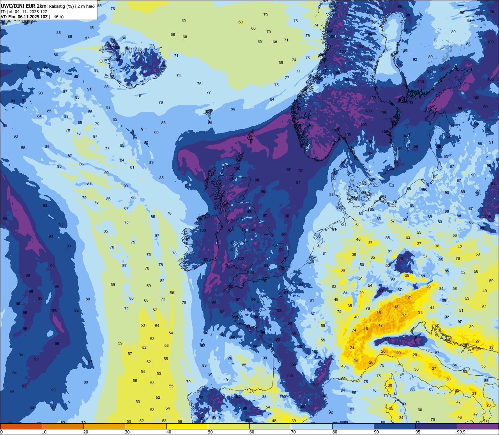
Task: Select the humidity value '41' on the map
Action: [x=432, y=308]
